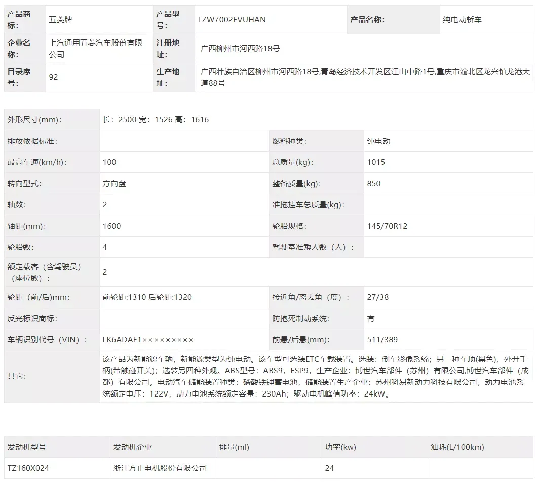Click the 轴距(mm) label
537x483 pixels.
tap(26, 226)
